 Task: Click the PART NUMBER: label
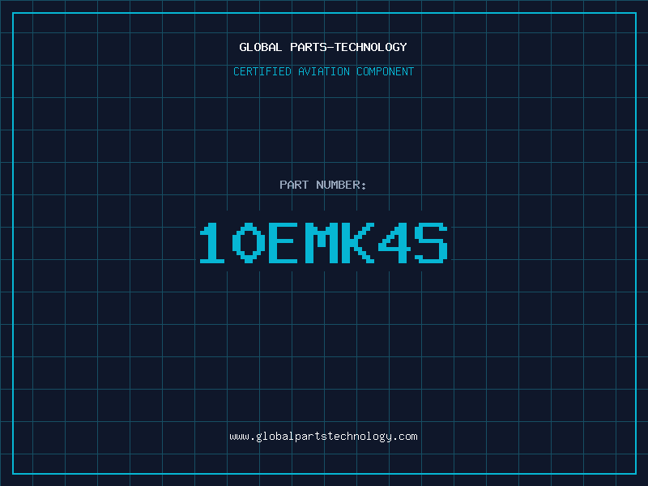pos(322,185)
